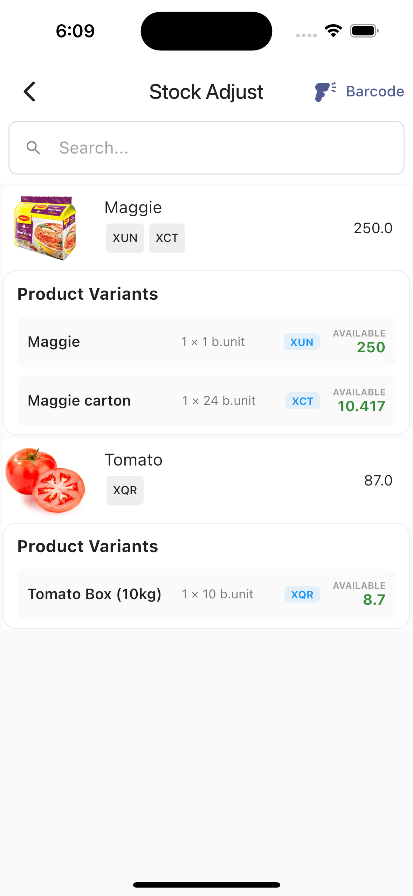413x896 pixels.
Task: Tap the blue XCT variant badge
Action: [302, 401]
